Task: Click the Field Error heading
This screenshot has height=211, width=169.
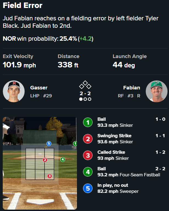Action: coord(23,6)
